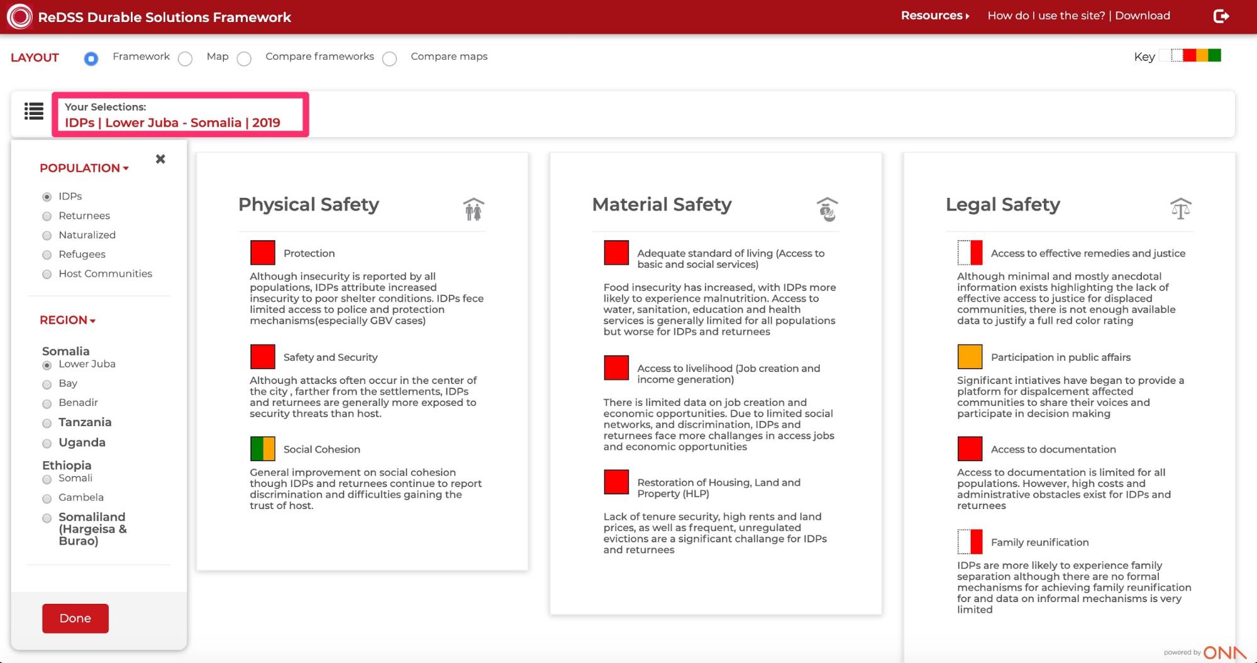Click the Legal Safety scales icon
This screenshot has height=663, width=1257.
point(1181,209)
